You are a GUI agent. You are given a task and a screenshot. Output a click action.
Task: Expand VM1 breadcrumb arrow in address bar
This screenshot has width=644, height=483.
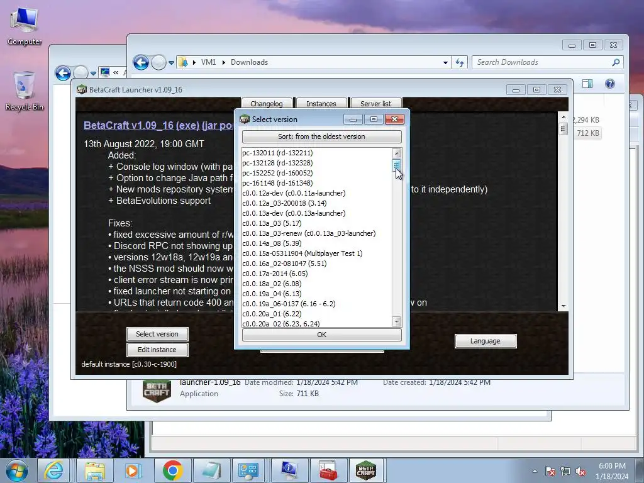point(224,62)
